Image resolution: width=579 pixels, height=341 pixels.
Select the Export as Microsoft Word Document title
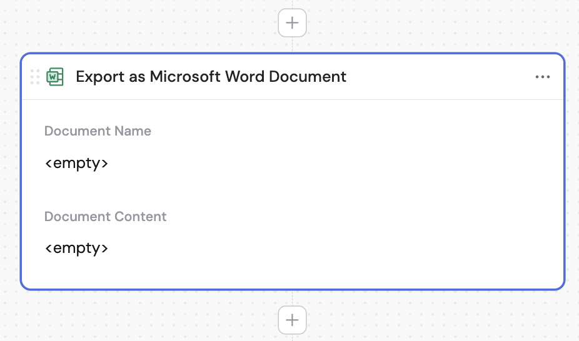coord(211,77)
